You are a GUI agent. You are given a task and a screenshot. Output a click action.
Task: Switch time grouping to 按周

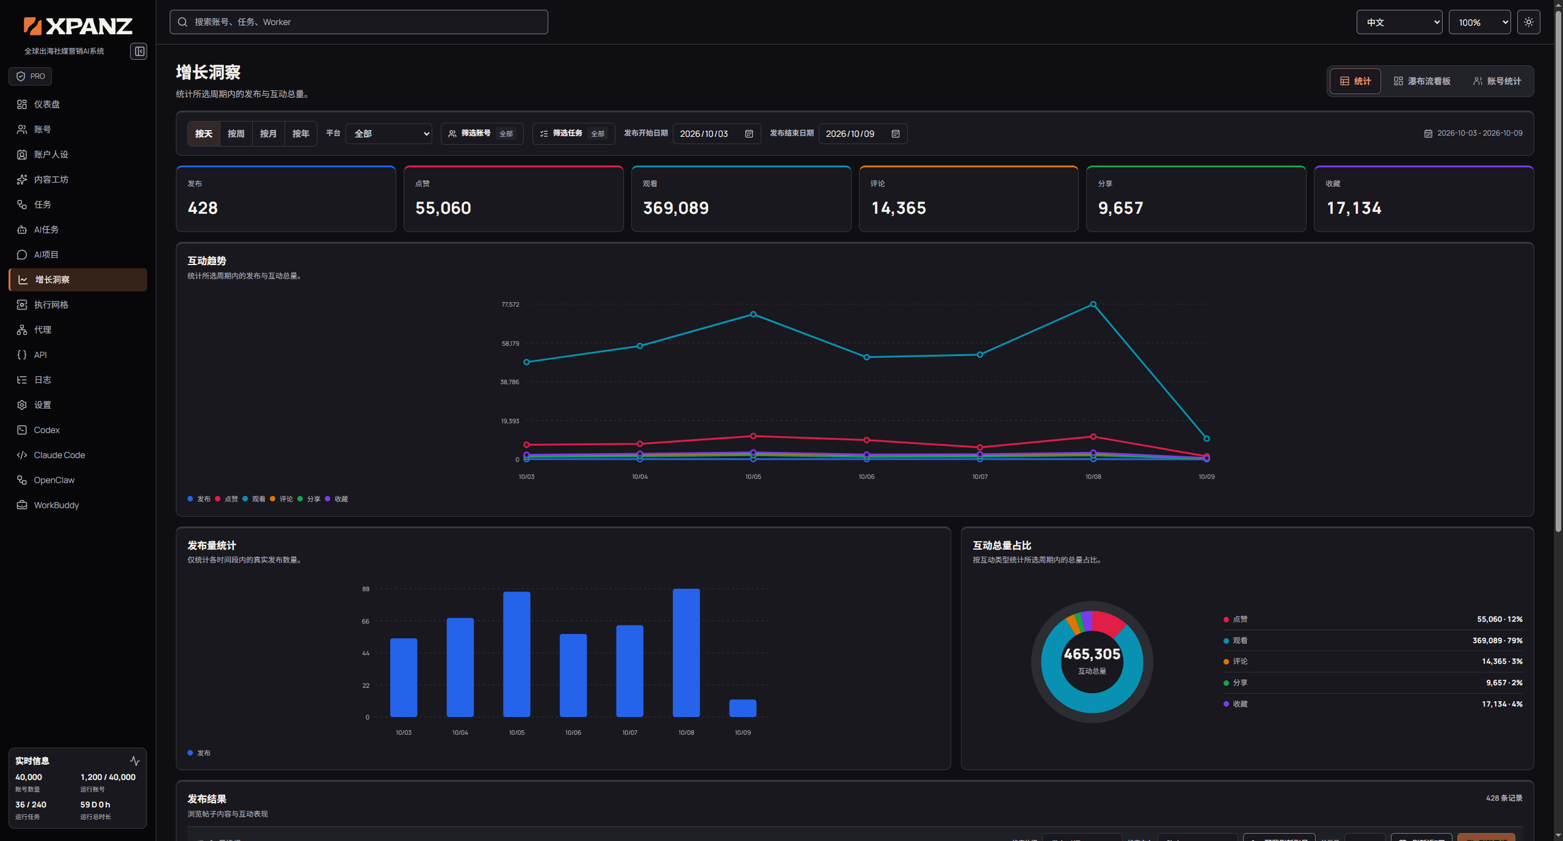pos(236,134)
